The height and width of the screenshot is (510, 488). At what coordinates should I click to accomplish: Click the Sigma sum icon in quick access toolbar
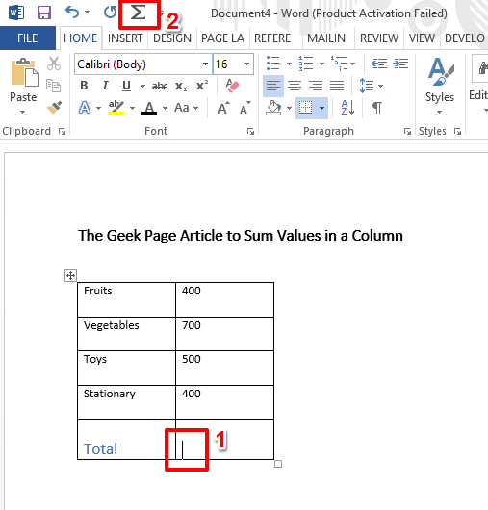138,13
